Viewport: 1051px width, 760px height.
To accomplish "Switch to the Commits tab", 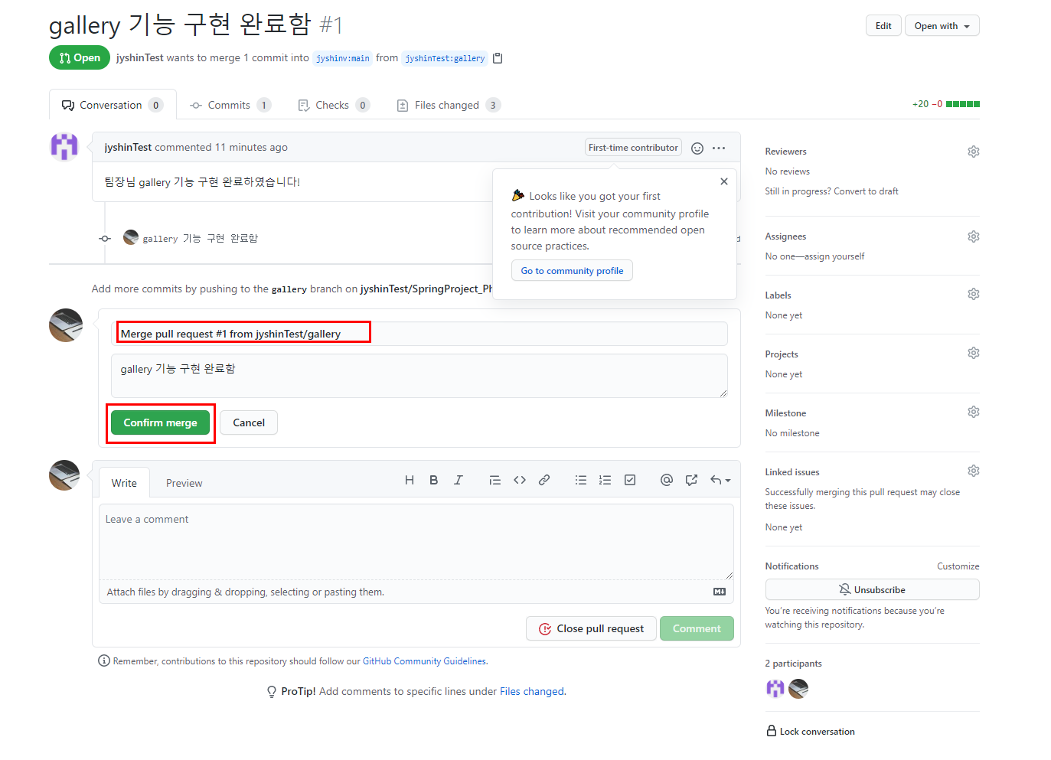I will (230, 105).
